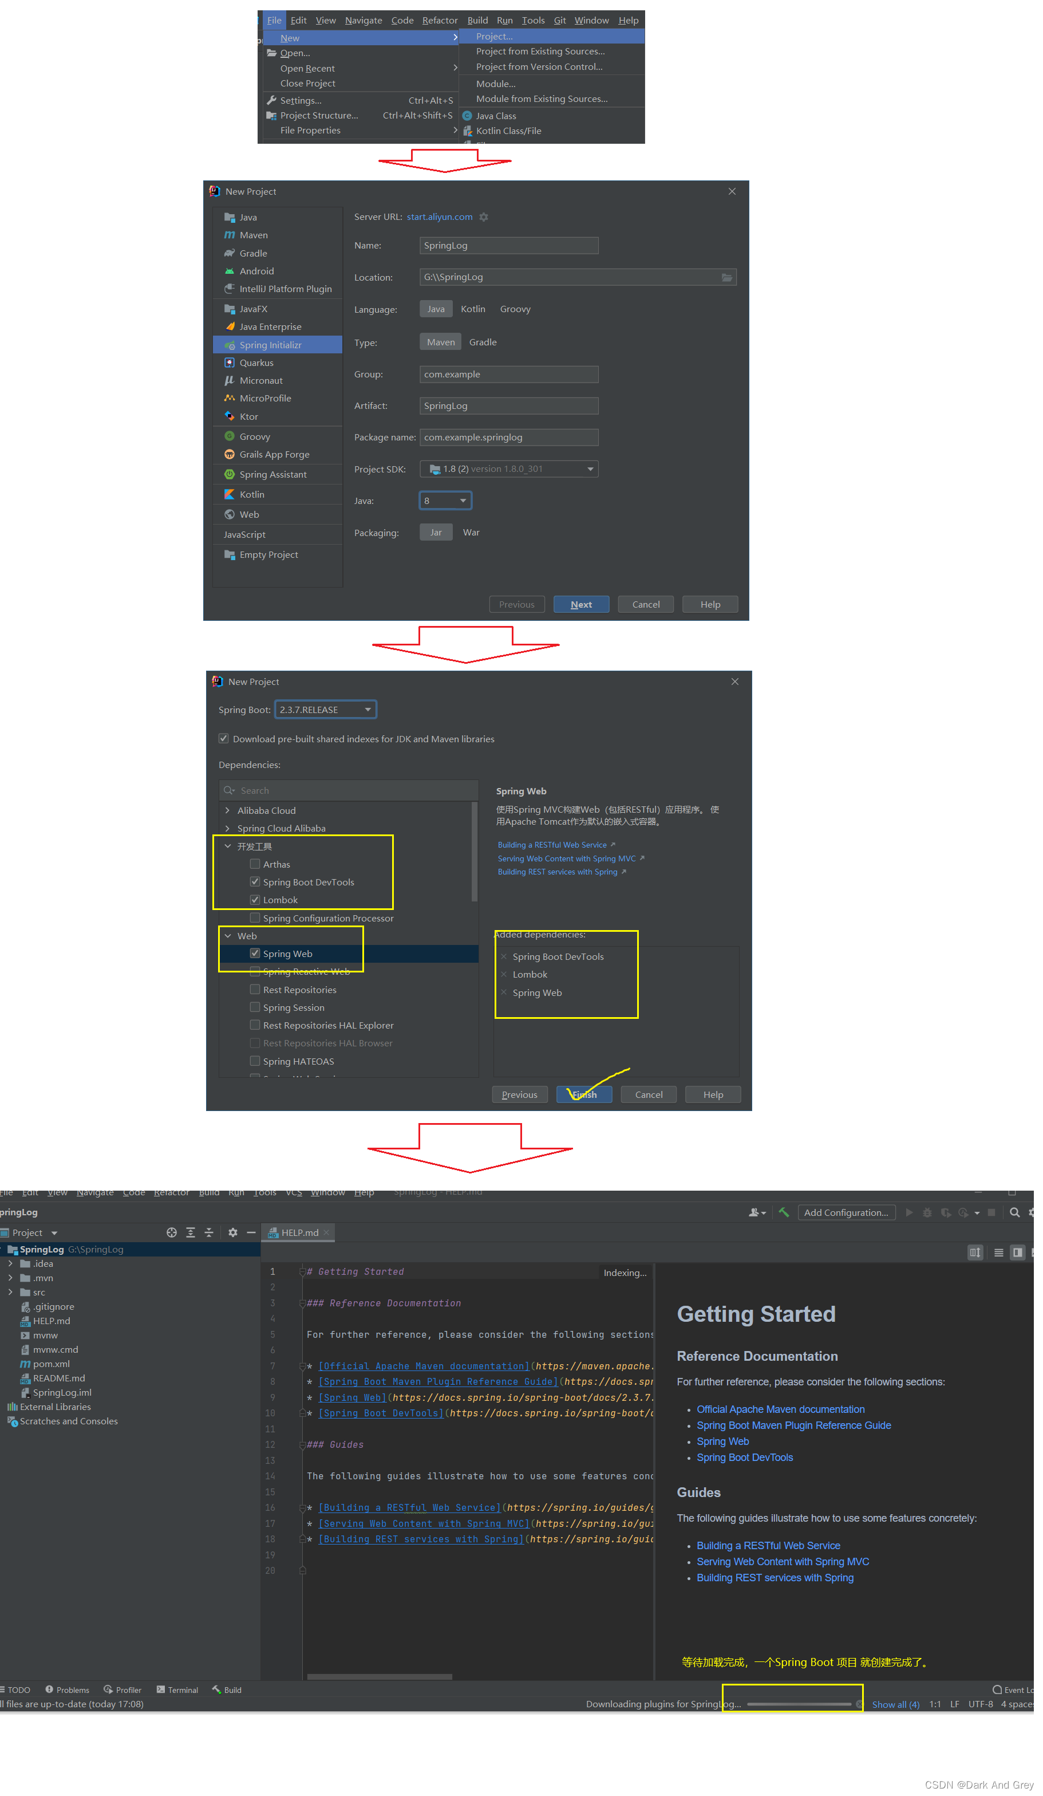This screenshot has width=1043, height=1796.
Task: Click the Build hammer icon in toolbar
Action: coord(784,1212)
